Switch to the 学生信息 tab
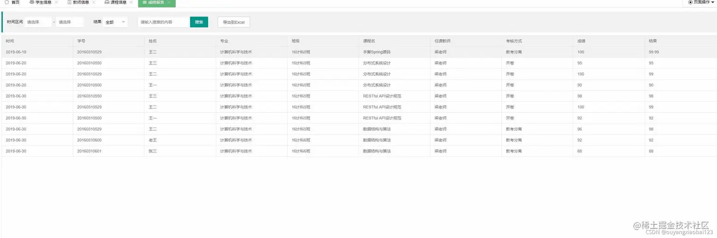The width and height of the screenshot is (717, 238). (43, 2)
